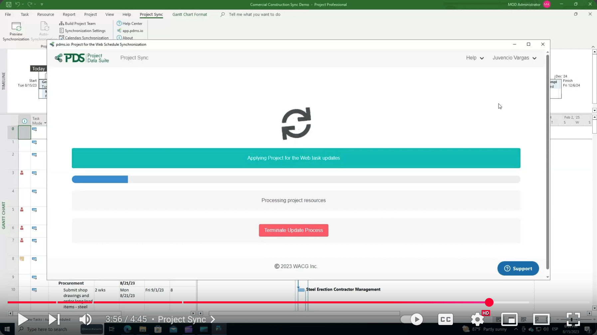Click the Project Sync header link
This screenshot has height=335, width=597.
(x=134, y=58)
